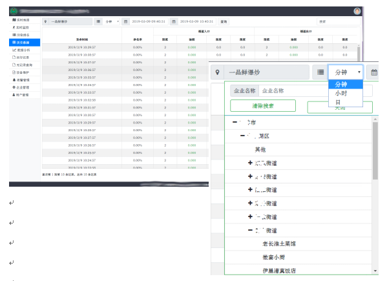The height and width of the screenshot is (281, 387).
Task: Click the gear icon beside 企业管理
Action: click(x=14, y=87)
